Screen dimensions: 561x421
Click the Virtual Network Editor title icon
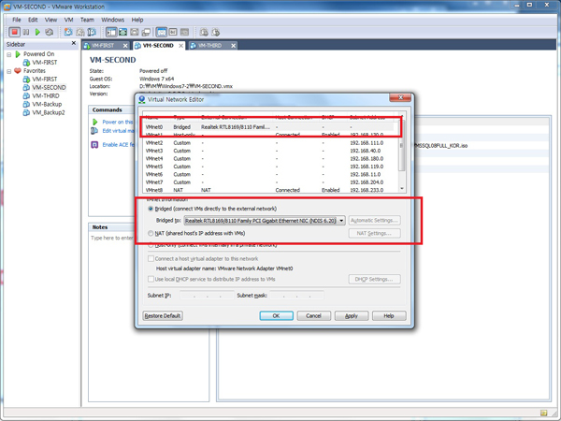(142, 99)
